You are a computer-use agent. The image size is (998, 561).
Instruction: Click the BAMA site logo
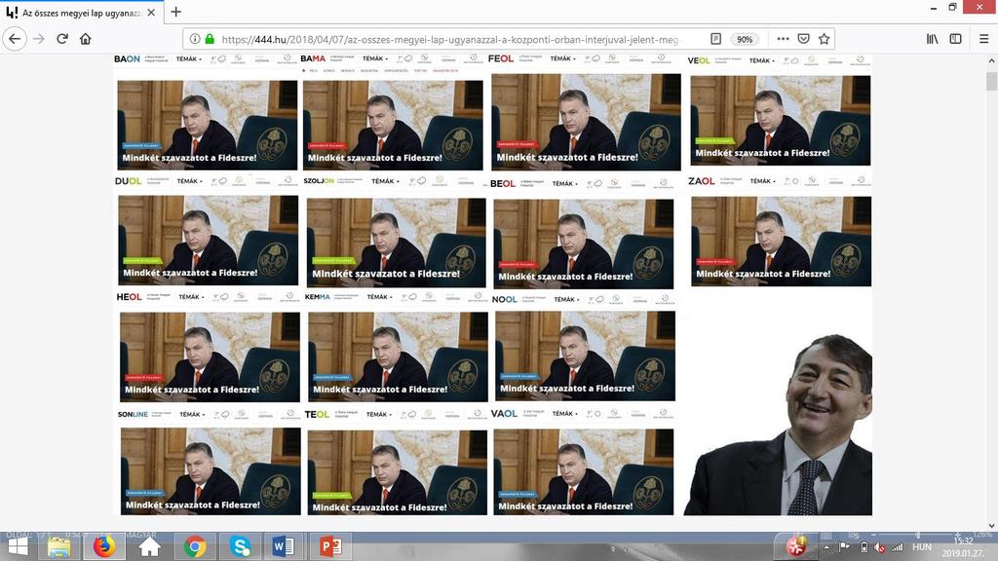(x=313, y=58)
